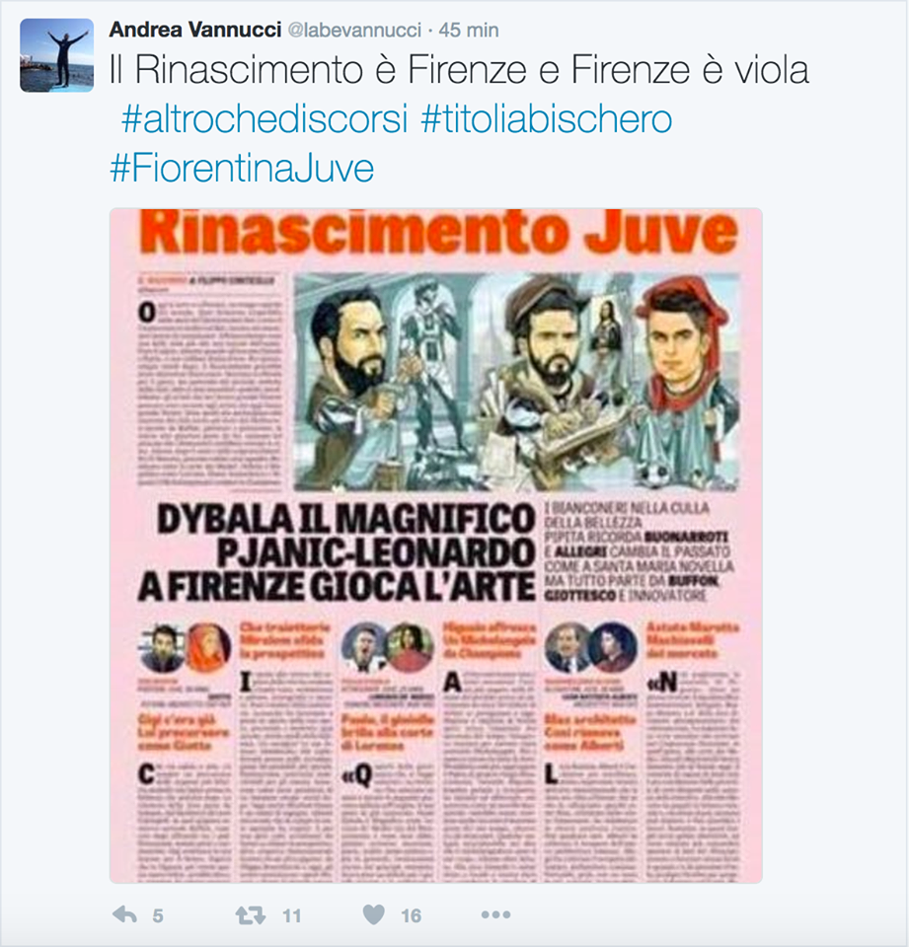Click the Andrea Vannucci display name
Screen dimensions: 909x947
[x=195, y=30]
